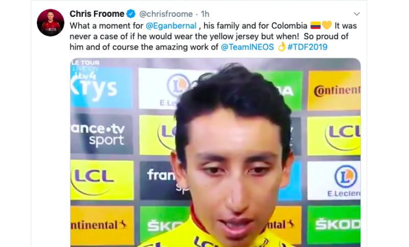
Task: Visit the @TeamINEOS mention link
Action: click(247, 47)
